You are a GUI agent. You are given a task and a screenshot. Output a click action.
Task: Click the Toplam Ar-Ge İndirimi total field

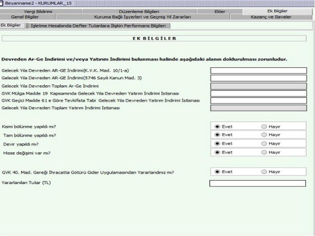tap(259, 86)
